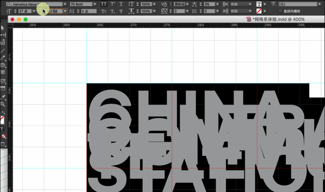This screenshot has height=192, width=325.
Task: Toggle All Caps formatting
Action: (x=104, y=4)
